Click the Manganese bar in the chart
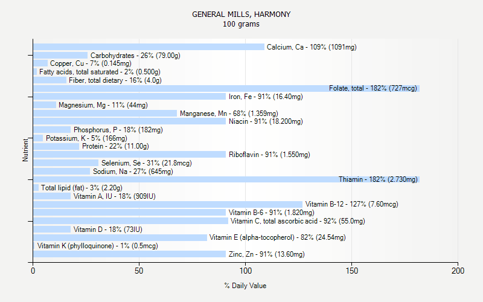483x302 pixels. (x=105, y=113)
